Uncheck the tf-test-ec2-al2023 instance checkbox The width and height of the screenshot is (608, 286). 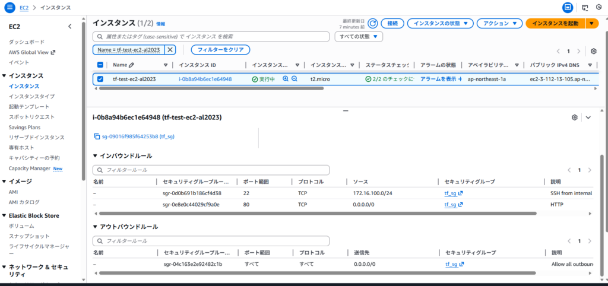[x=100, y=79]
